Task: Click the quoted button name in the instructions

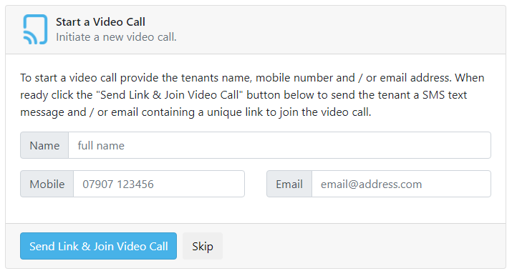Action: (170, 95)
